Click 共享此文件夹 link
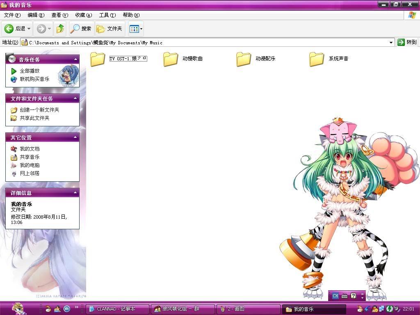 pyautogui.click(x=34, y=118)
